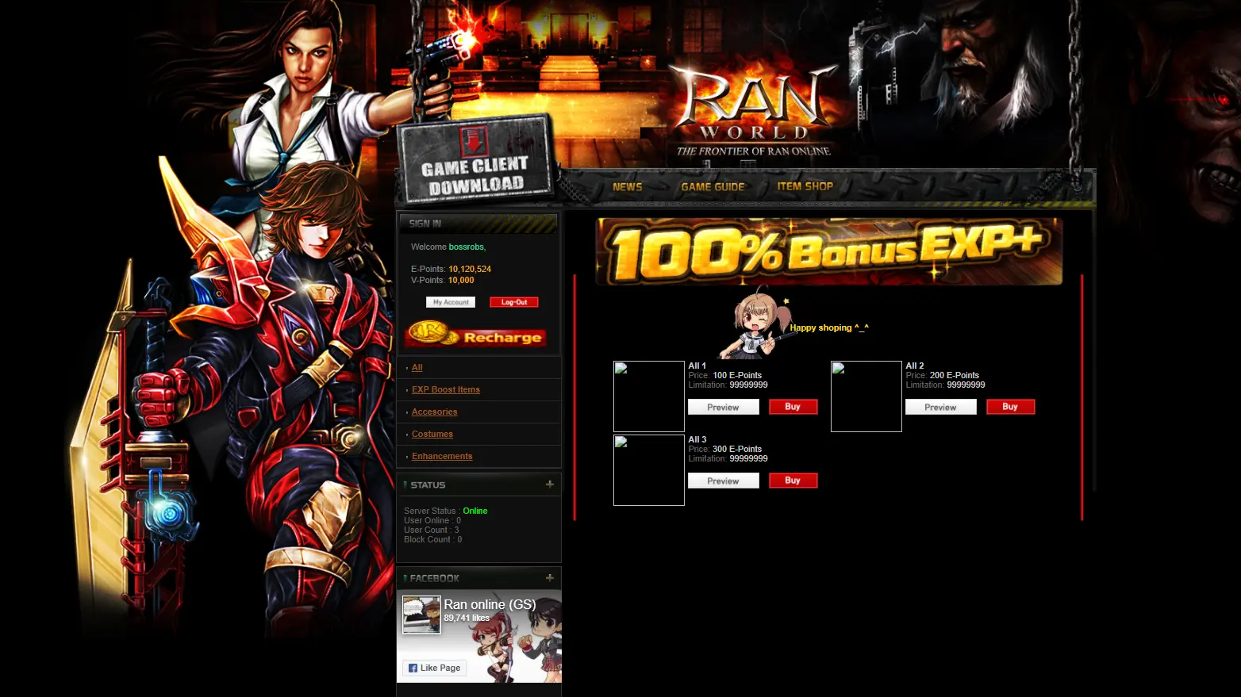Image resolution: width=1241 pixels, height=697 pixels.
Task: Preview the All 2 item
Action: pos(941,407)
